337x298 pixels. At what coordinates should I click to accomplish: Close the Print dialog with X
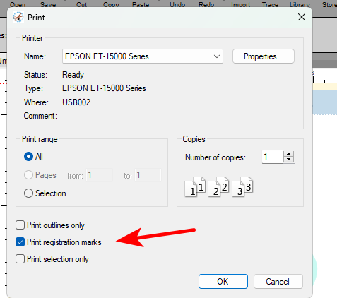(302, 17)
